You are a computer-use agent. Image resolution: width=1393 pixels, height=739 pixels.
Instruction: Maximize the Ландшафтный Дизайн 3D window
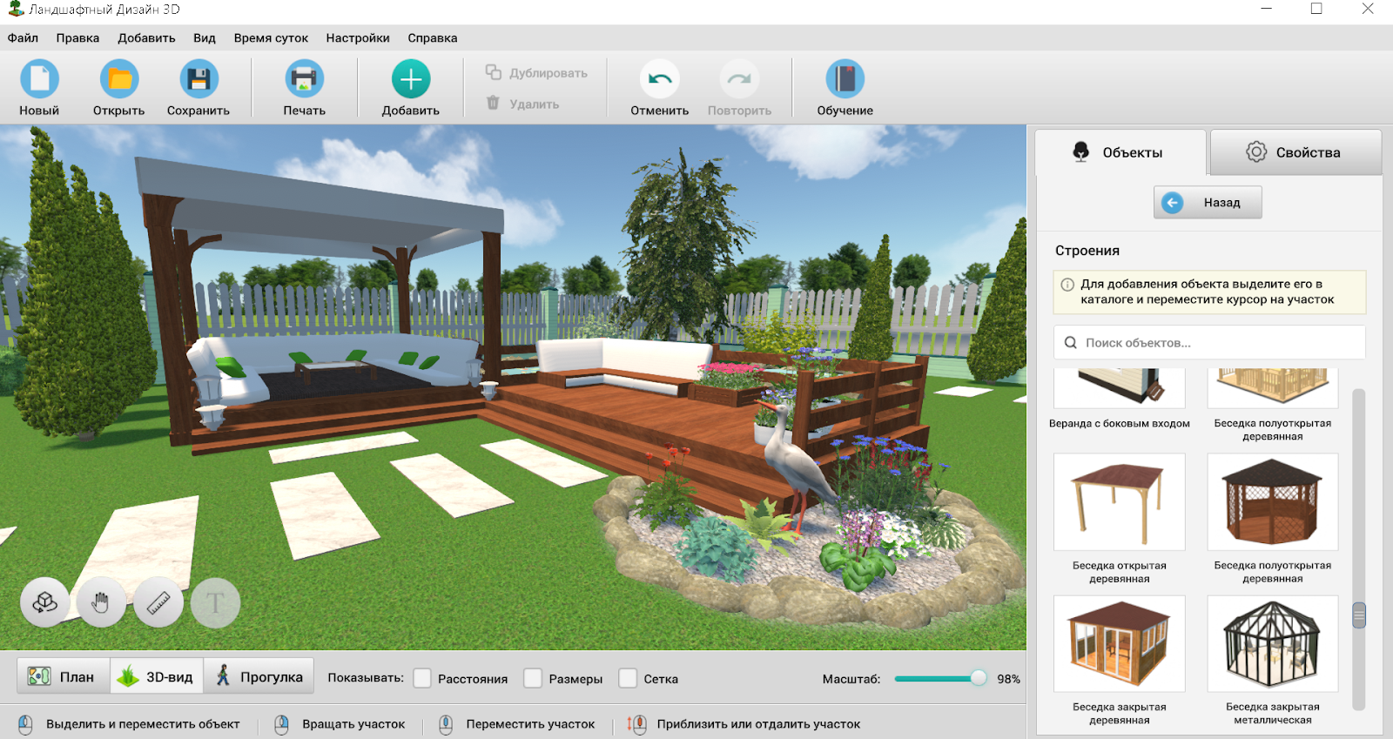click(x=1316, y=9)
